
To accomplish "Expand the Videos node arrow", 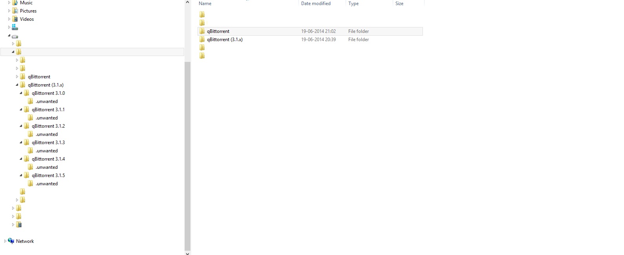I will point(9,19).
